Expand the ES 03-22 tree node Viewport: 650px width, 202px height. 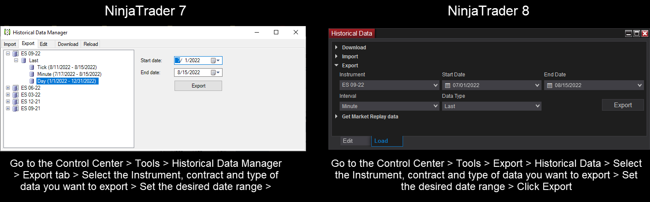coord(8,95)
